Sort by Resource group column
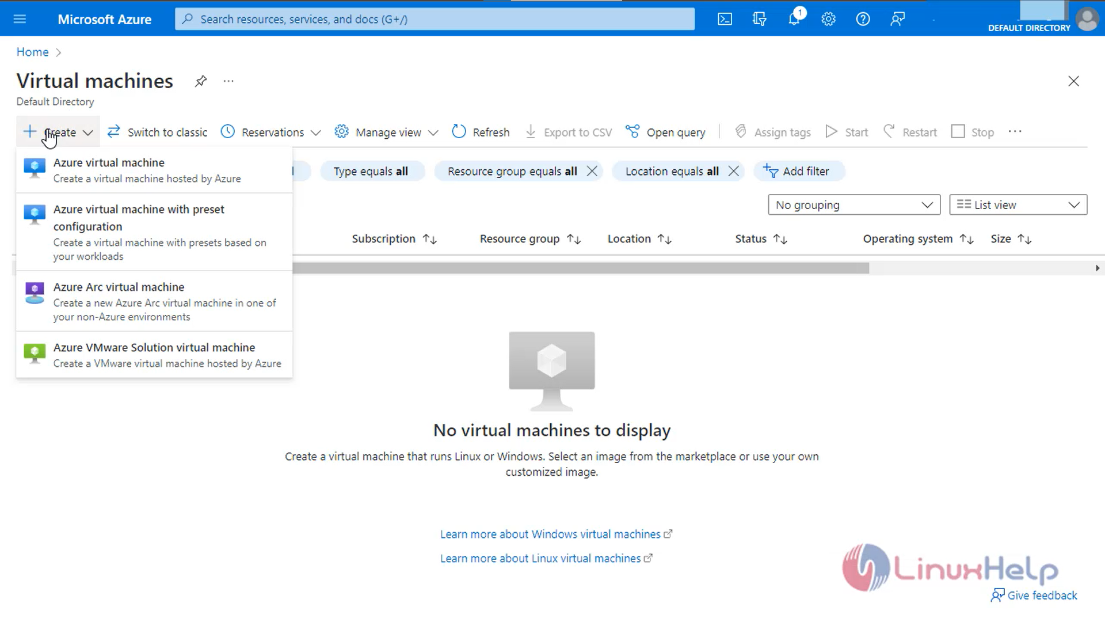Image resolution: width=1105 pixels, height=622 pixels. click(530, 238)
